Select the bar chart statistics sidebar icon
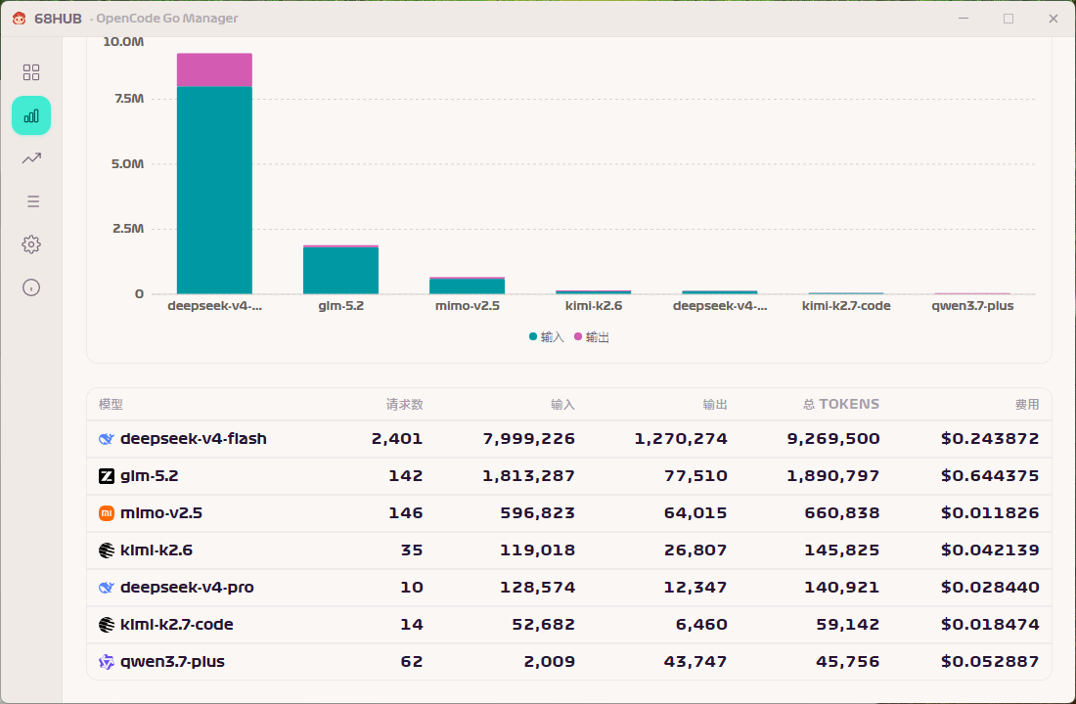Viewport: 1076px width, 704px height. [x=31, y=115]
